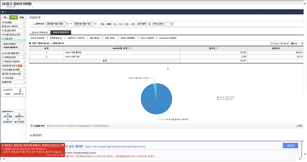Export the report using the Excel icon
This screenshot has height=162, width=307.
275,43
